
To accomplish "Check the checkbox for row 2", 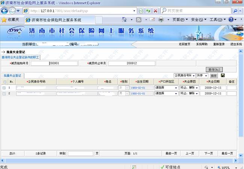I will 4,94.
